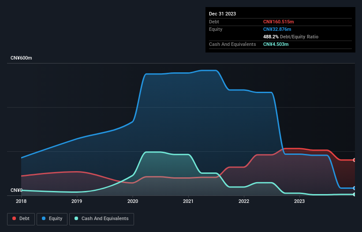The height and width of the screenshot is (232, 362).
Task: Click the 2018 x-axis label
Action: pyautogui.click(x=21, y=201)
